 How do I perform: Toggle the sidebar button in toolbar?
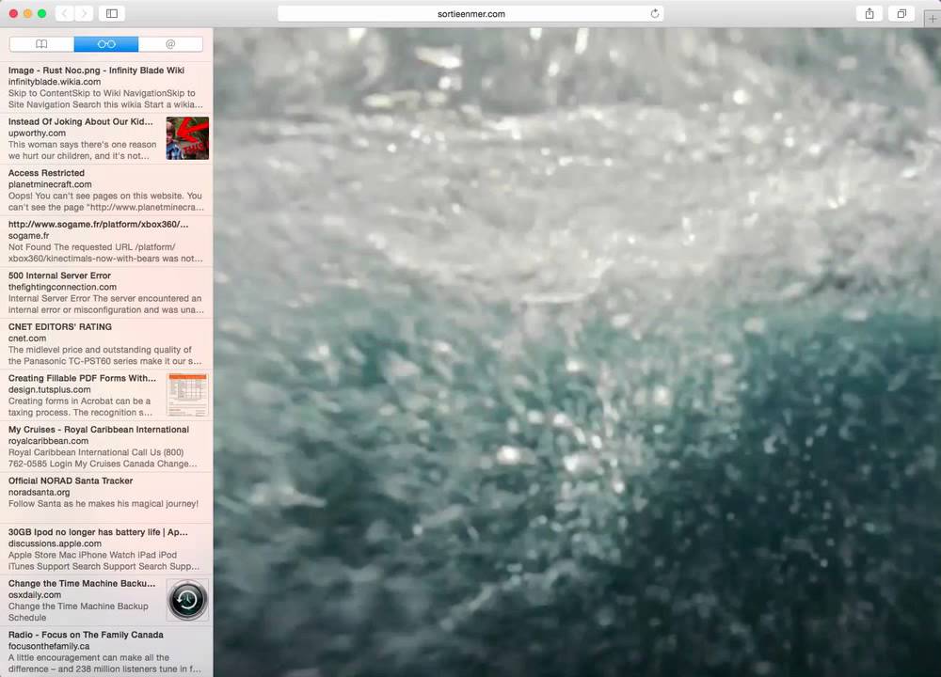(112, 13)
